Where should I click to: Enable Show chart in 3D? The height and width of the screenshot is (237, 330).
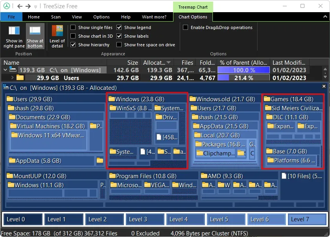click(x=73, y=36)
